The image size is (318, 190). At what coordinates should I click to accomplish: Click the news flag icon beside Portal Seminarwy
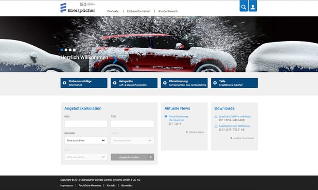point(166,117)
